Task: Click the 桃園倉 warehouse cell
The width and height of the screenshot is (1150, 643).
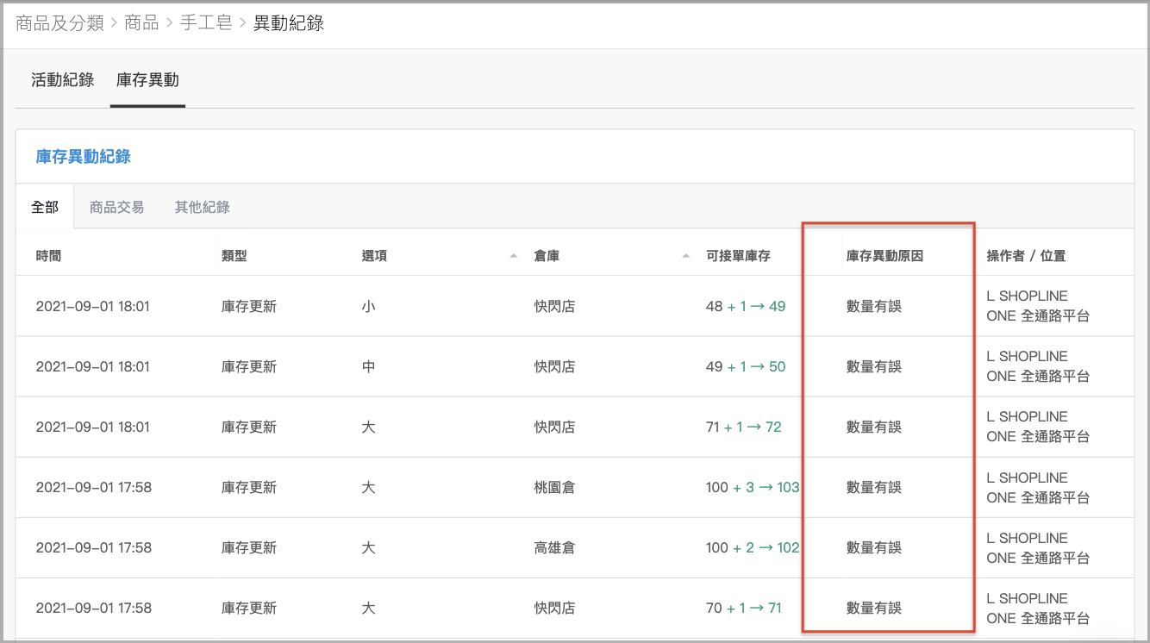Action: (x=554, y=487)
